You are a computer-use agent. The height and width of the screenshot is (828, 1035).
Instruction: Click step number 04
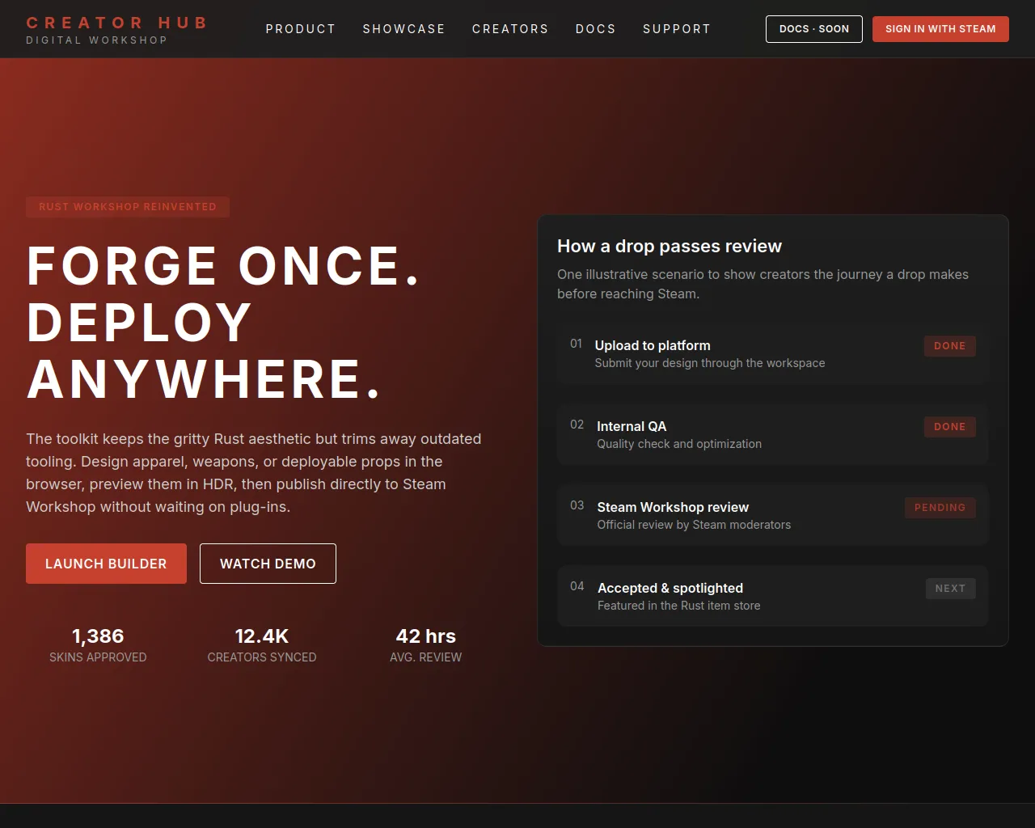pos(577,586)
